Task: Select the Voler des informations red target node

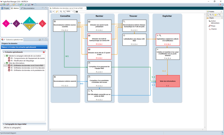Action: click(168, 81)
